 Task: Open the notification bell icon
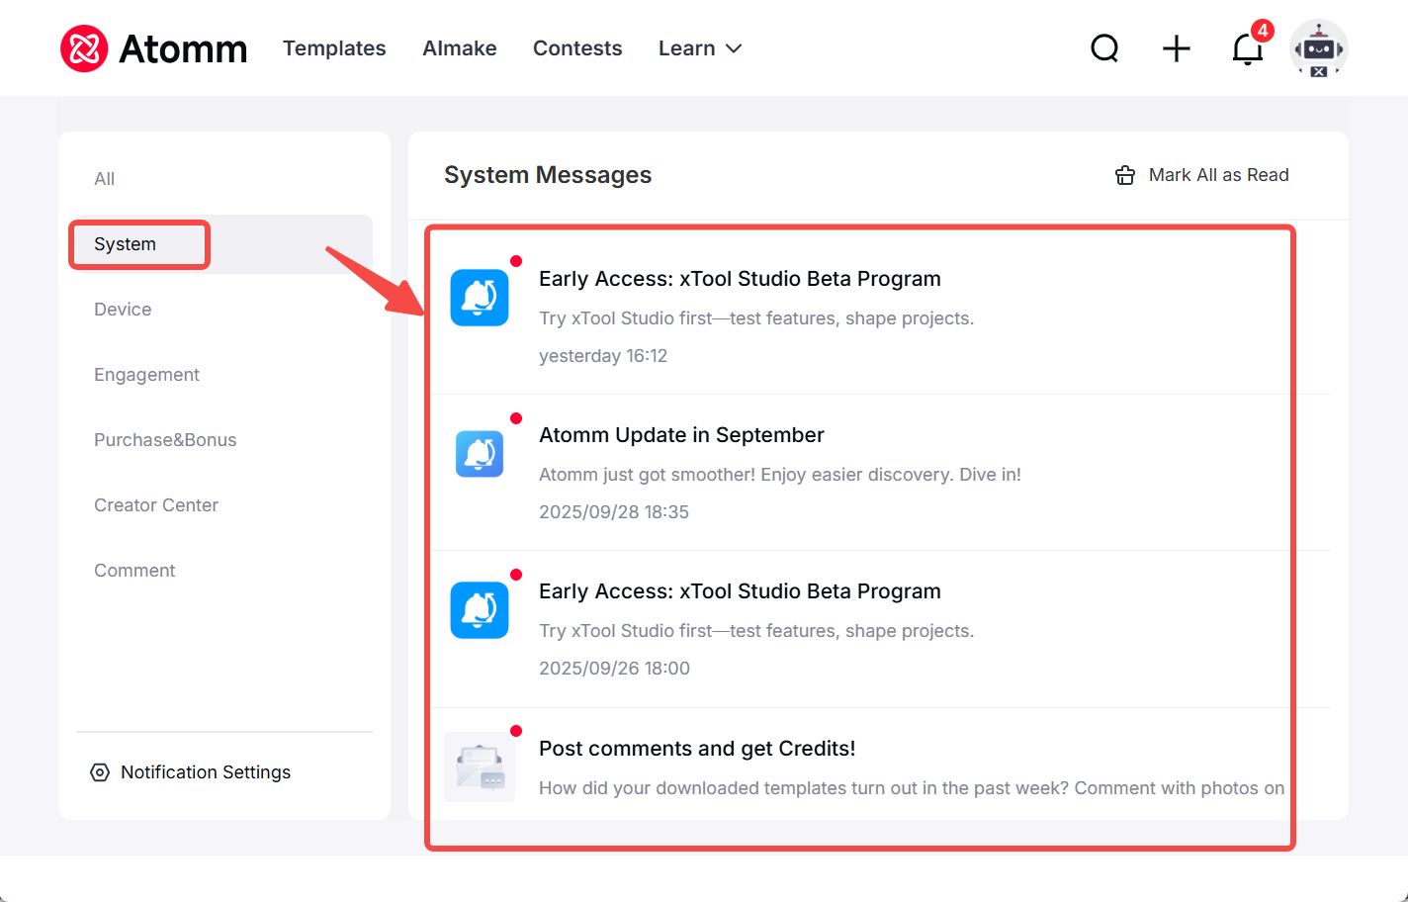click(1247, 48)
